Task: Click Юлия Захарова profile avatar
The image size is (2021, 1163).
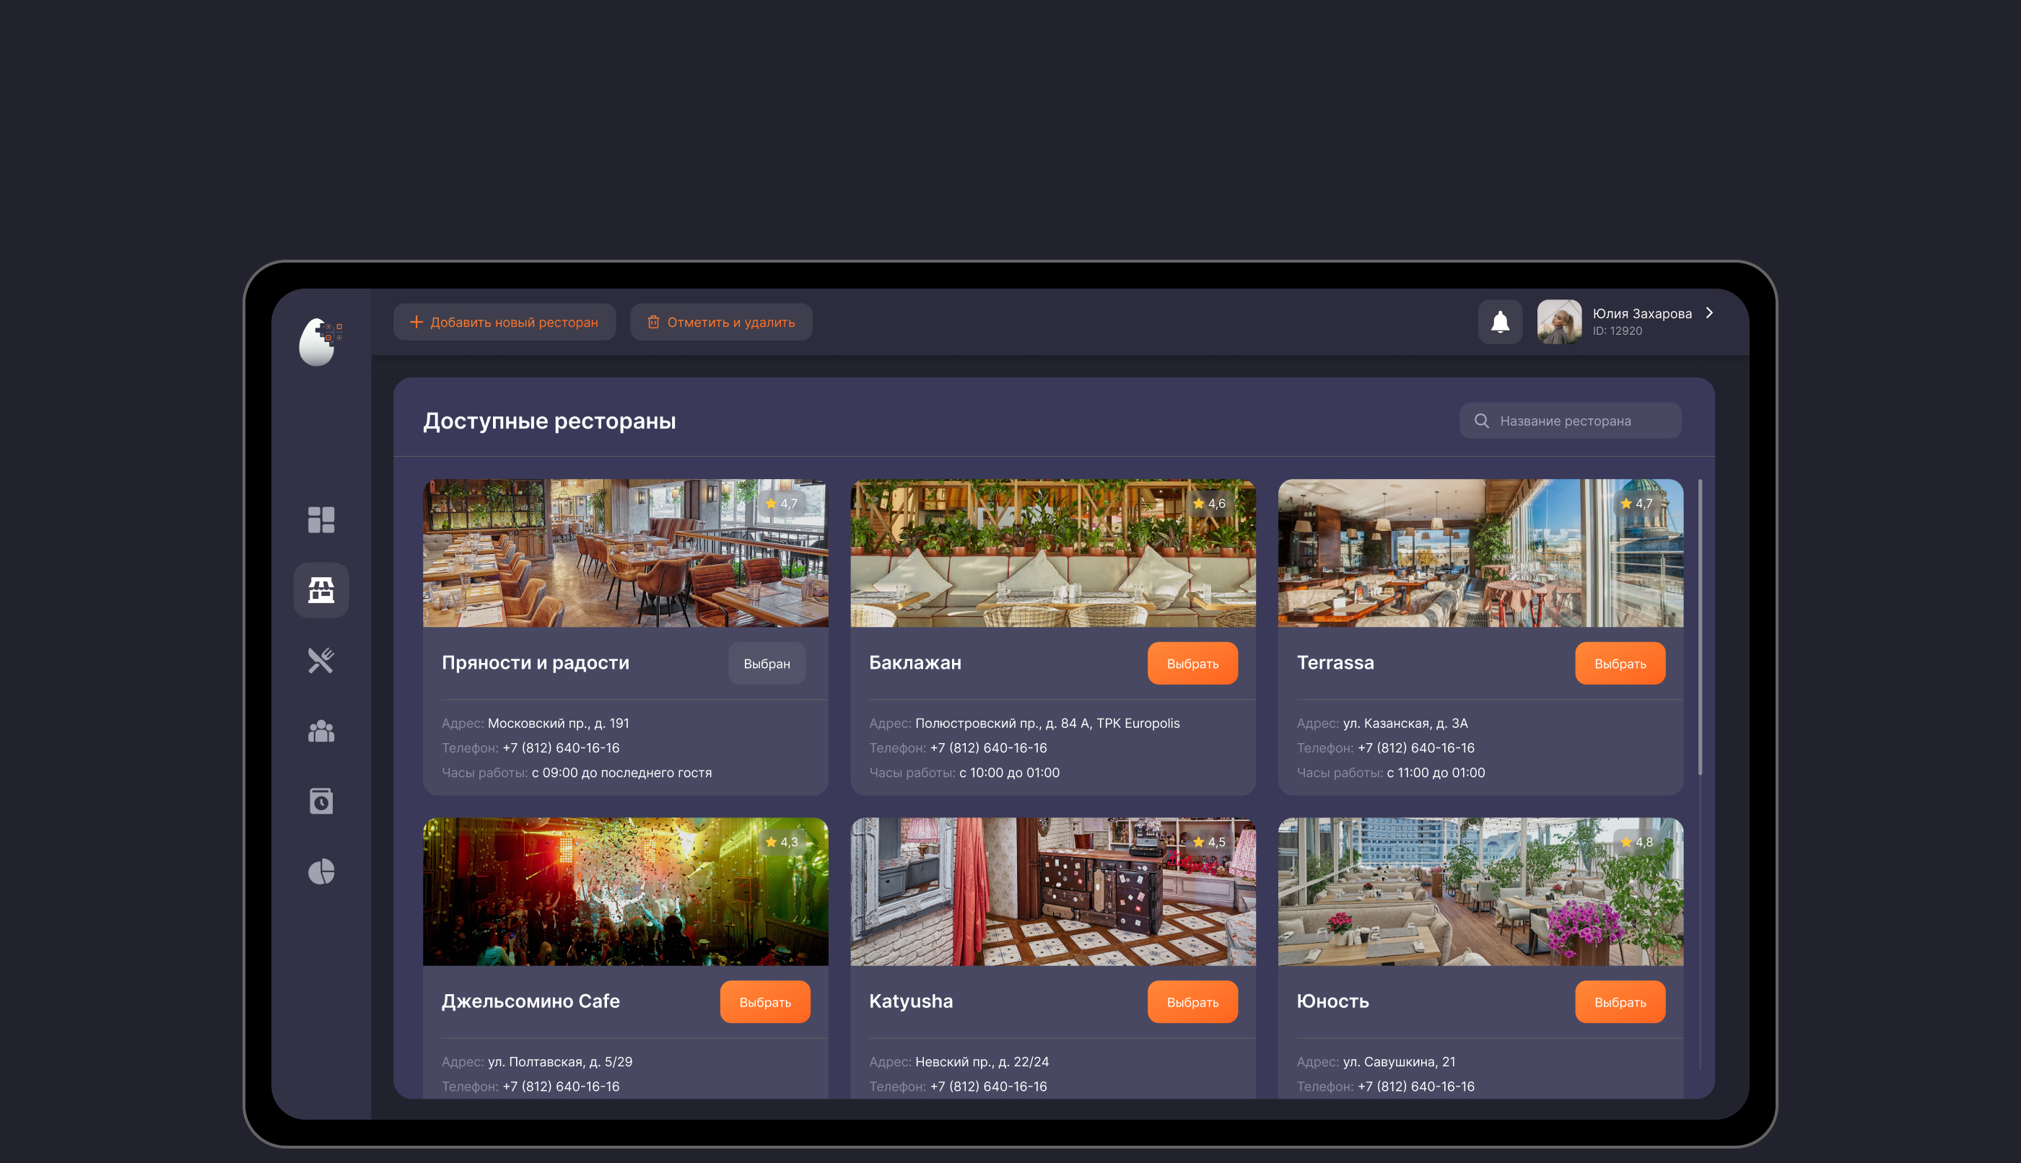Action: click(x=1559, y=322)
